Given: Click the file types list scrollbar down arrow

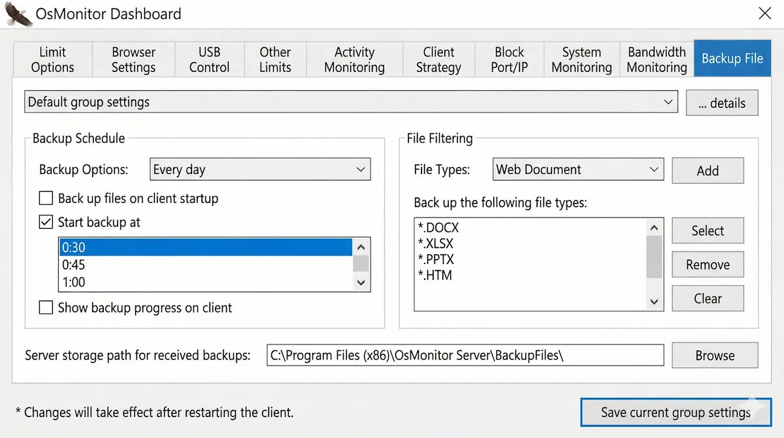Looking at the screenshot, I should pos(654,301).
